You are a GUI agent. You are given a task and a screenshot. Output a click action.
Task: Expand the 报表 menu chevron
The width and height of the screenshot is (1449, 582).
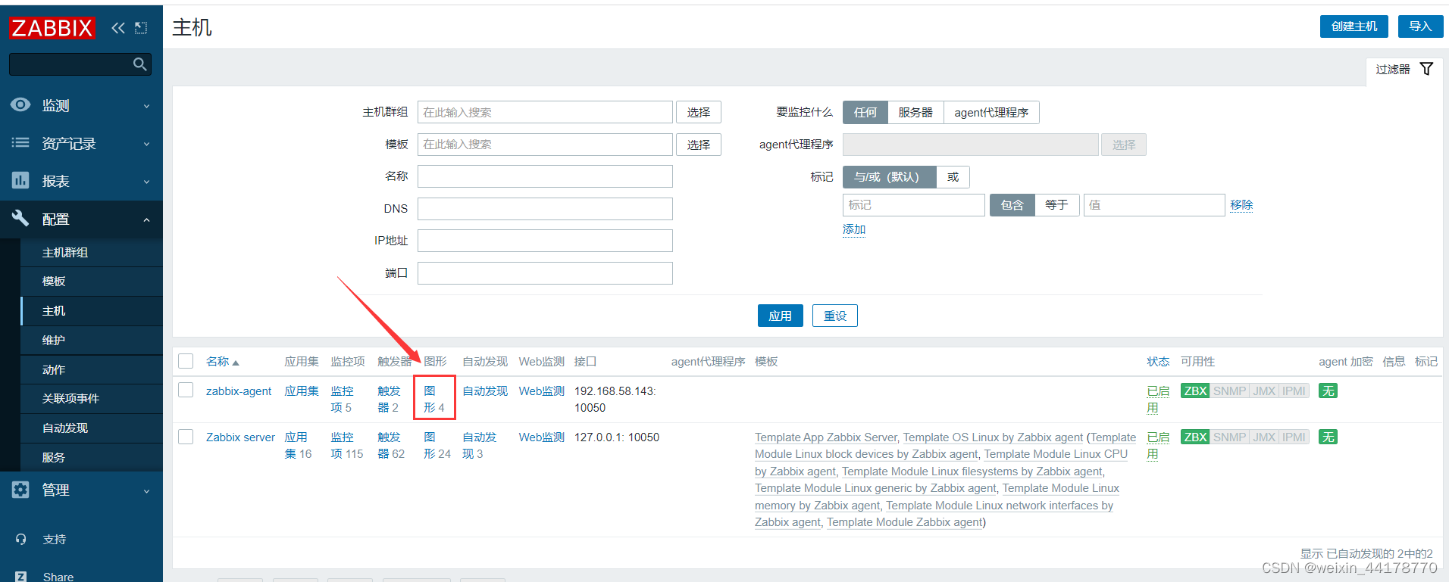coord(147,182)
